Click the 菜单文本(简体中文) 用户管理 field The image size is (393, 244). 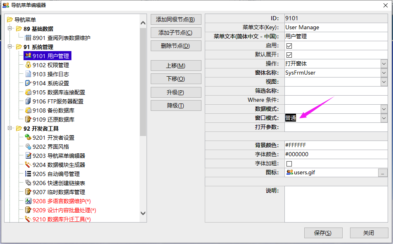click(x=336, y=36)
